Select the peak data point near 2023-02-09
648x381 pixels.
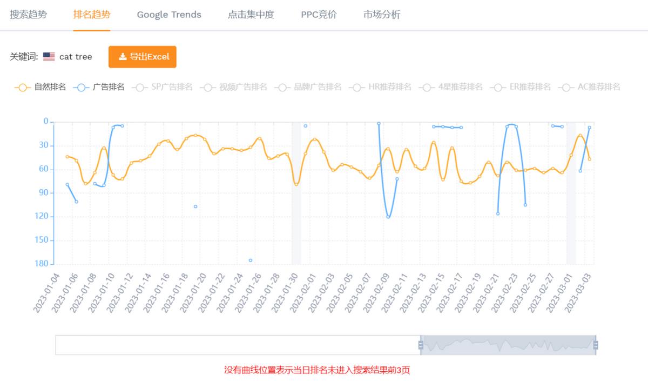pos(379,123)
